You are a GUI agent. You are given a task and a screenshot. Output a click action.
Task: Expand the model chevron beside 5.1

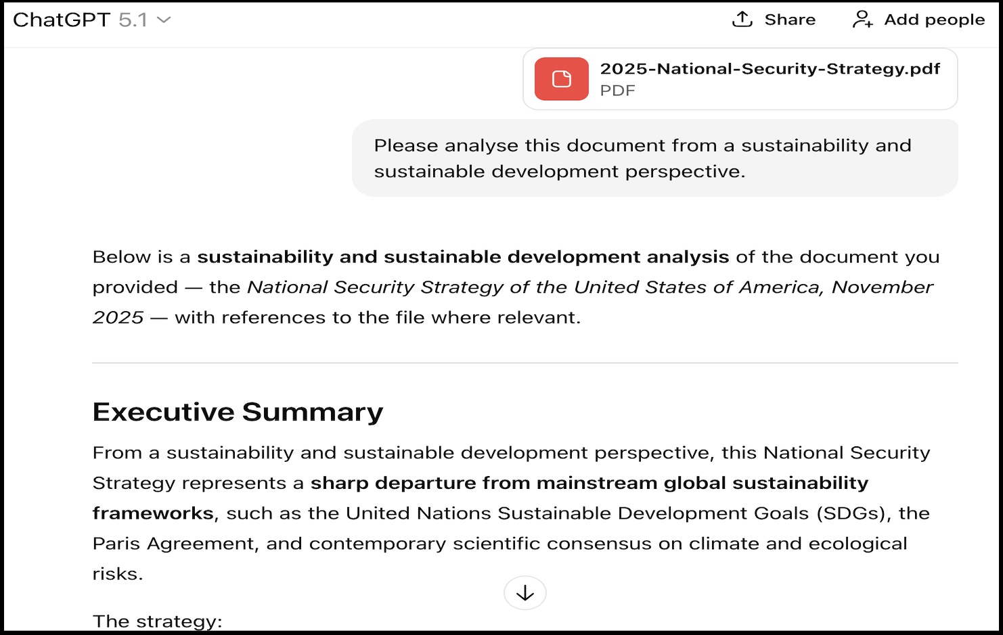164,20
